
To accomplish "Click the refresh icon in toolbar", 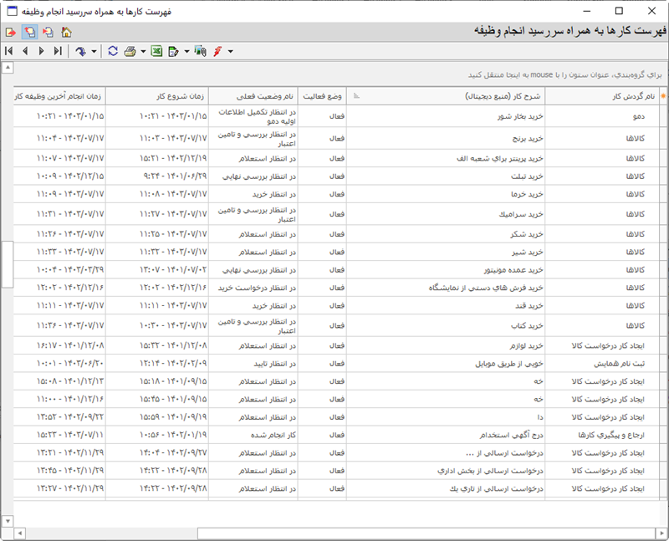I will 113,52.
